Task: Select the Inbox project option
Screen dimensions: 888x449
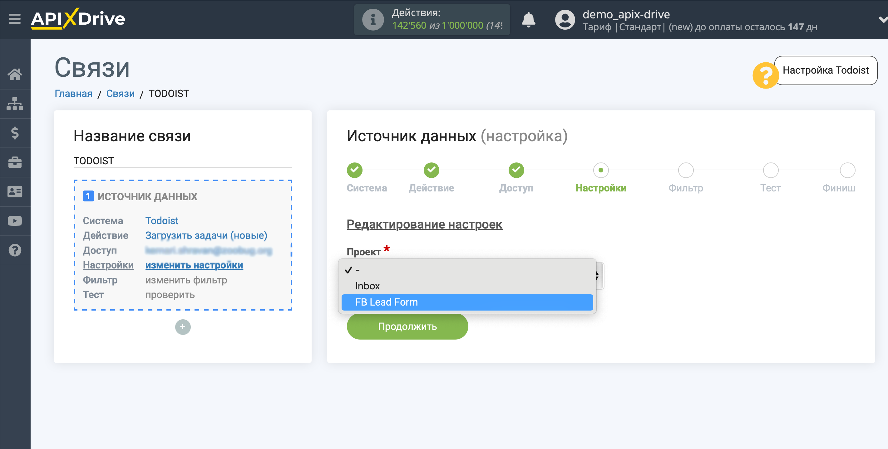Action: 467,286
